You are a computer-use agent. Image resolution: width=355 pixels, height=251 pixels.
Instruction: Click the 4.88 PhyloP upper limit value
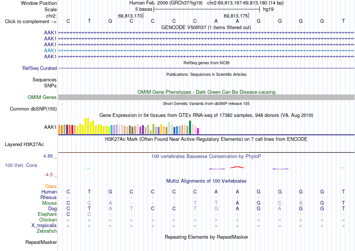point(48,156)
